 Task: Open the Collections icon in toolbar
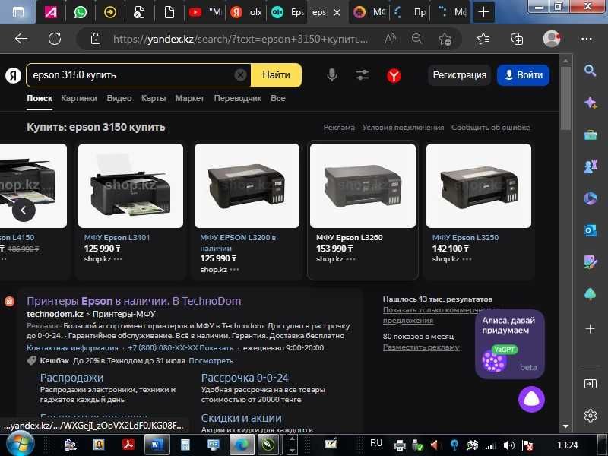(517, 39)
